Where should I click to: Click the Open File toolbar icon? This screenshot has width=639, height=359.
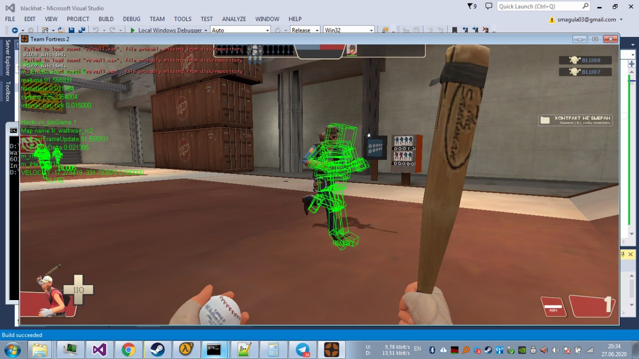click(61, 30)
